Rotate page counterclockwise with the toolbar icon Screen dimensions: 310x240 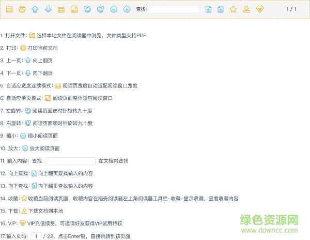[x=88, y=9]
